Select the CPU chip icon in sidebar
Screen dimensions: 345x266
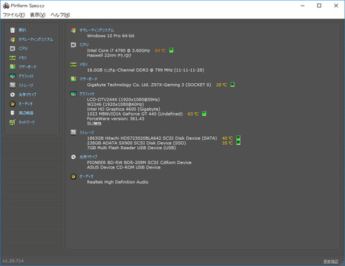click(12, 49)
